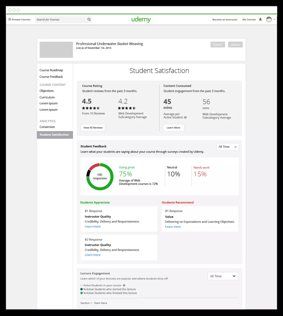Click the search magnifier icon
This screenshot has width=283, height=316.
[89, 19]
